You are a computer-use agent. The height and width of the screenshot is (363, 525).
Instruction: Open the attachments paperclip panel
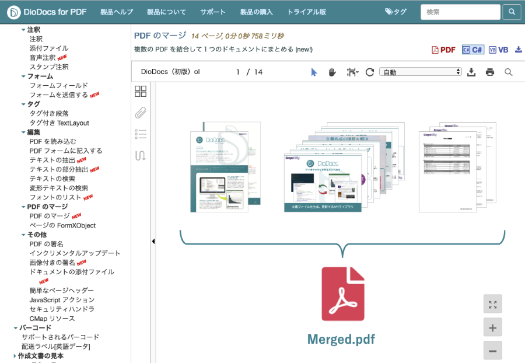tap(141, 113)
